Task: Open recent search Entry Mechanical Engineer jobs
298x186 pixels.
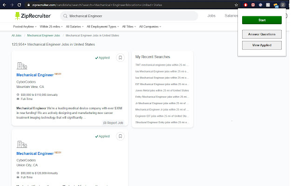Action: pos(162,97)
